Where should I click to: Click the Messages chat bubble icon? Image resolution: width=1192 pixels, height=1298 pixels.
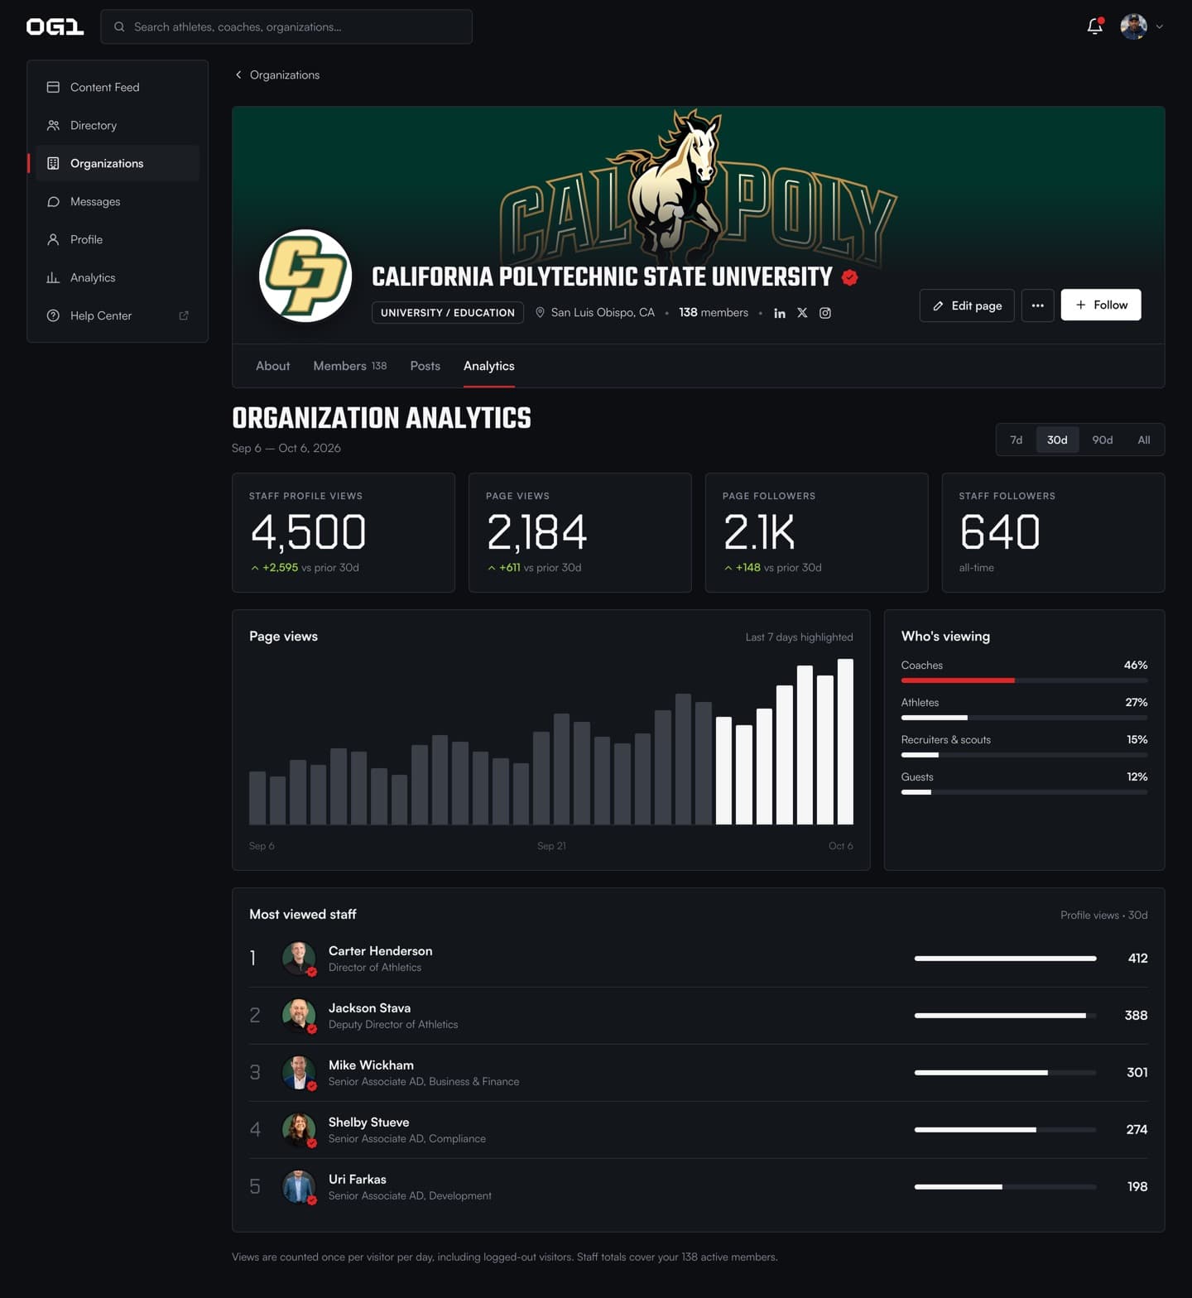click(x=53, y=201)
